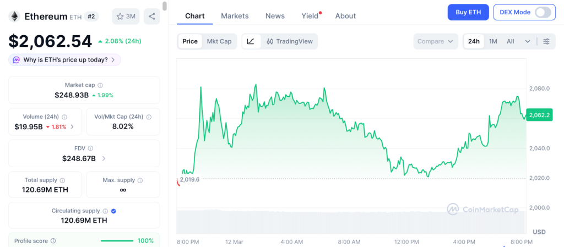Click the Buy ETH button
Screen dimensions: 564x247
click(x=468, y=12)
